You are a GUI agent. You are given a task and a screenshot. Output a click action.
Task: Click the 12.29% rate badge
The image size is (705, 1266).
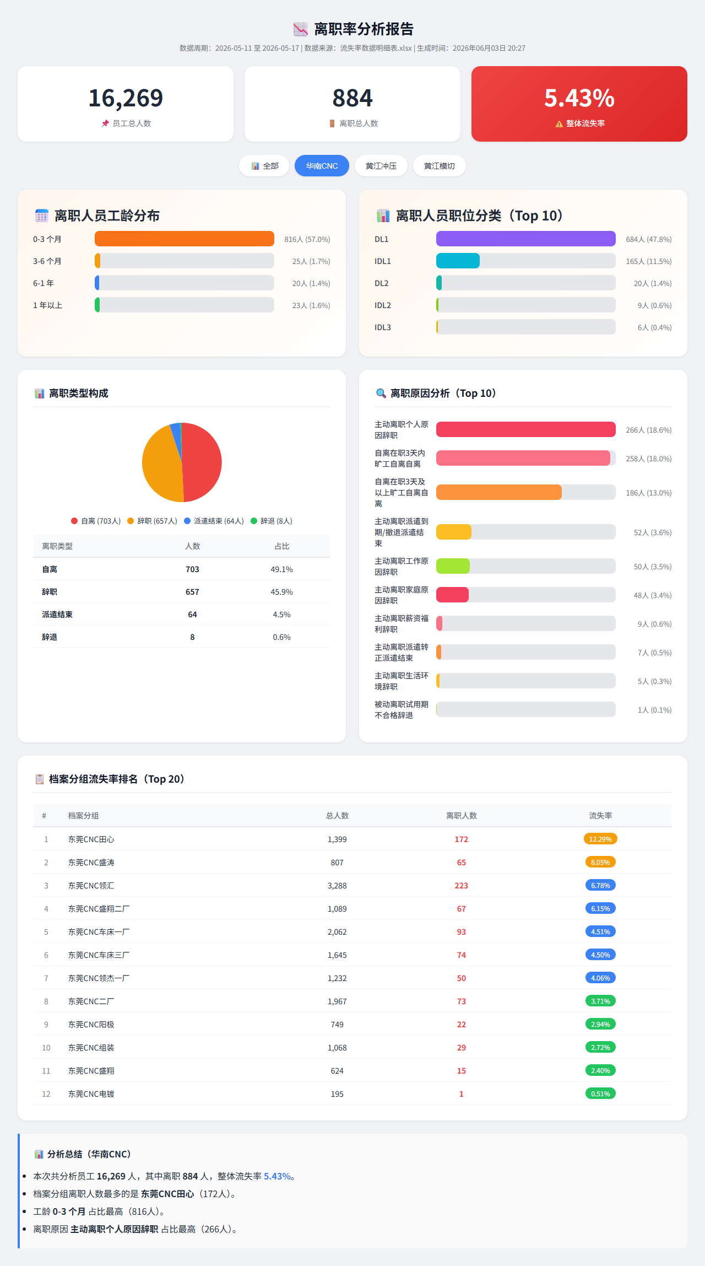tap(600, 839)
